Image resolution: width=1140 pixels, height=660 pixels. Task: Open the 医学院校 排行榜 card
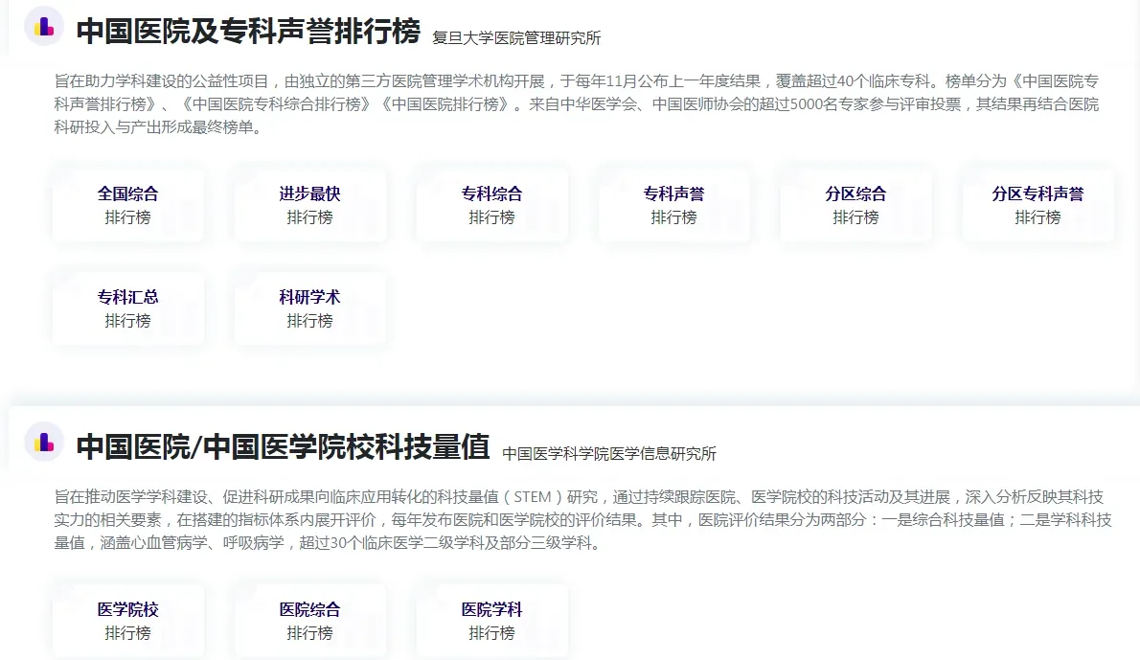(x=128, y=621)
